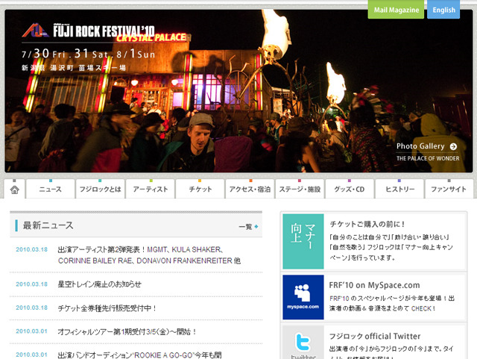Viewport: 477px width, 359px height.
Task: Open the home icon tab
Action: coord(14,190)
